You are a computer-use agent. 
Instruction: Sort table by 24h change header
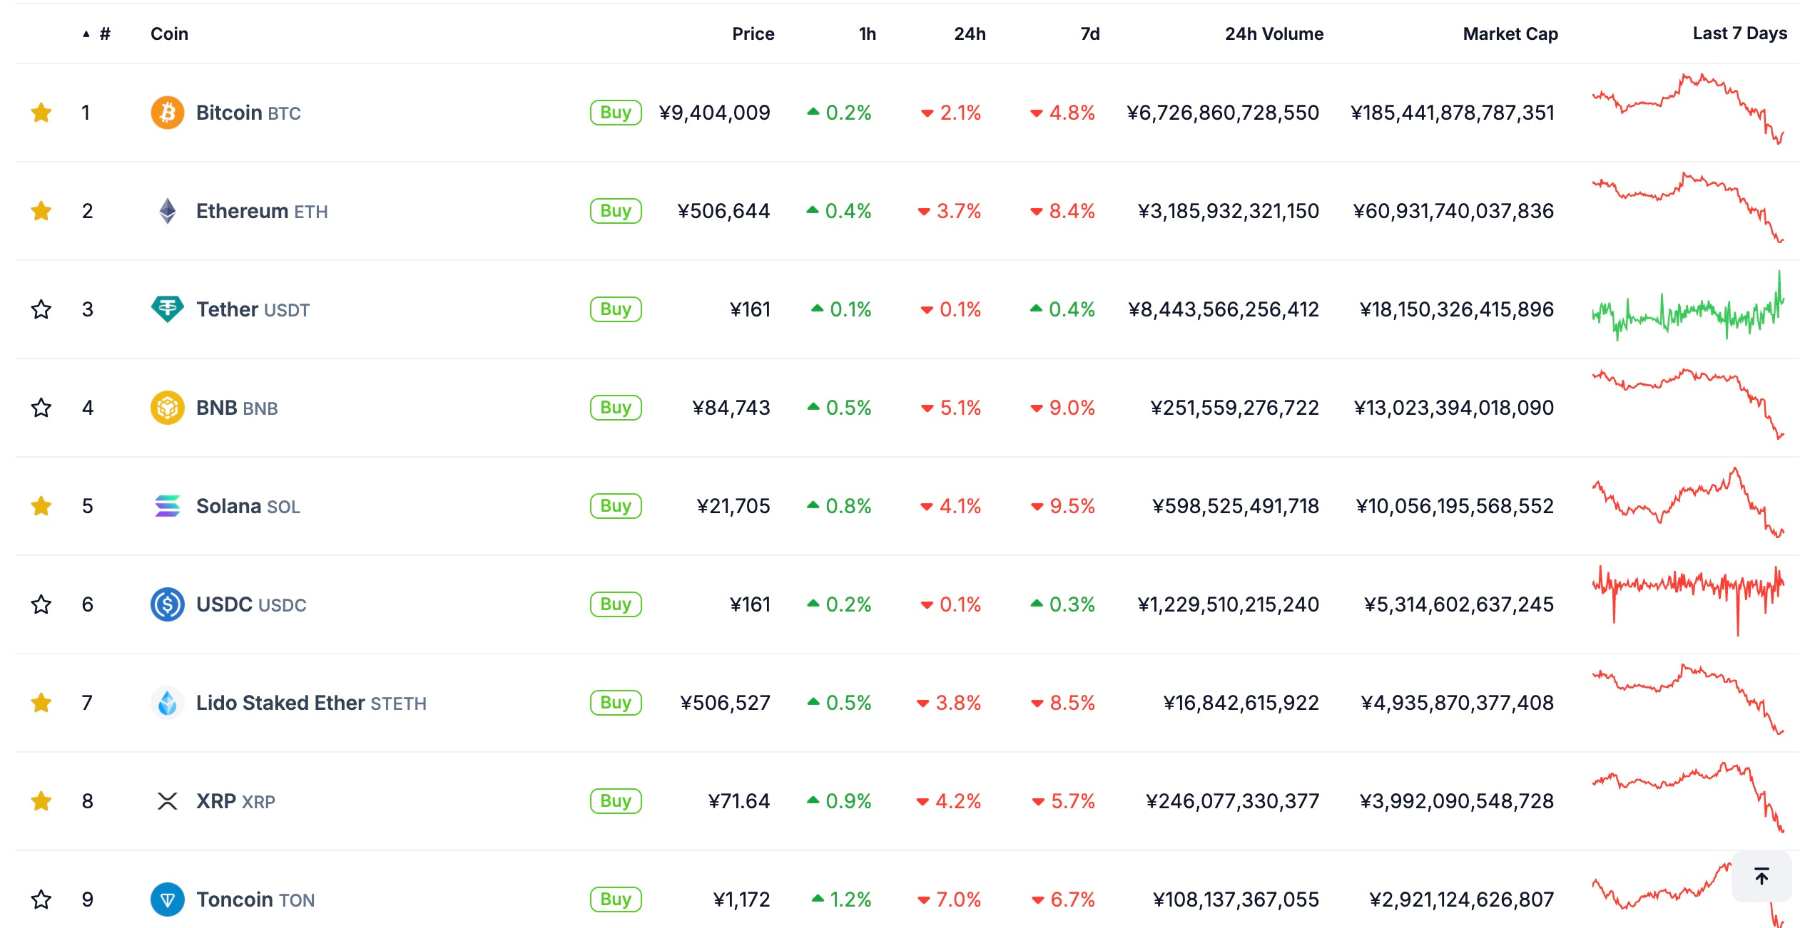(970, 33)
